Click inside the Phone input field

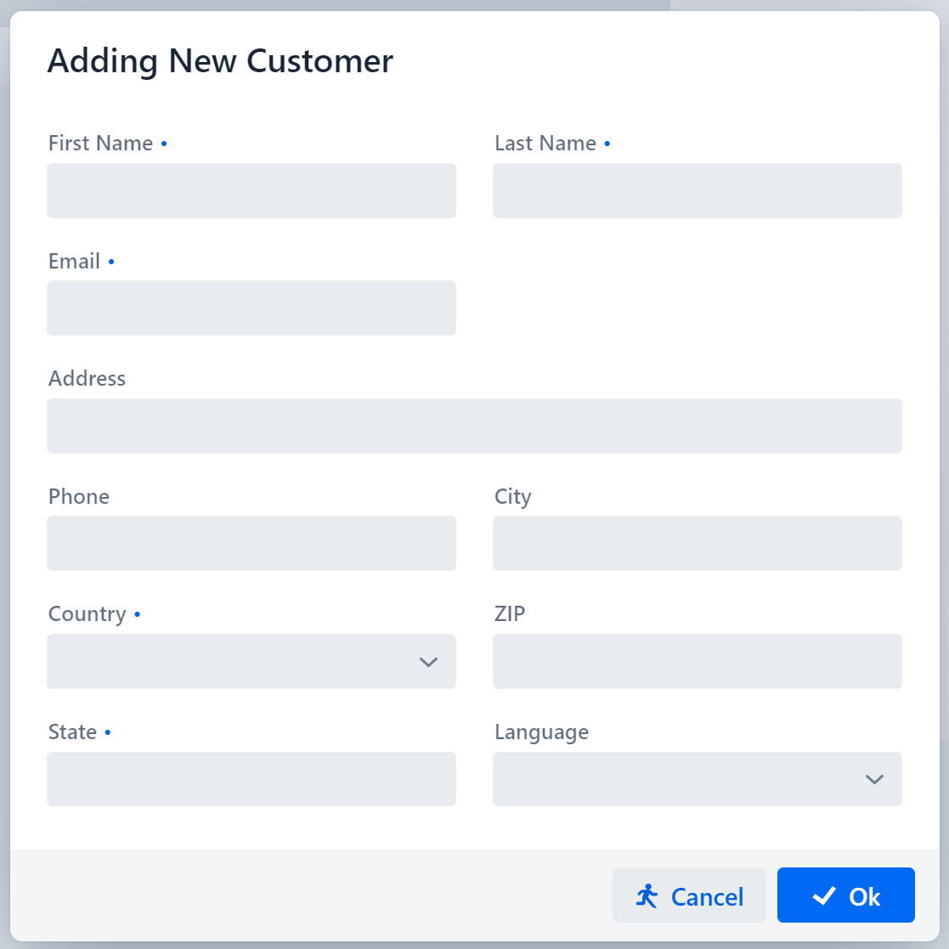(x=251, y=543)
